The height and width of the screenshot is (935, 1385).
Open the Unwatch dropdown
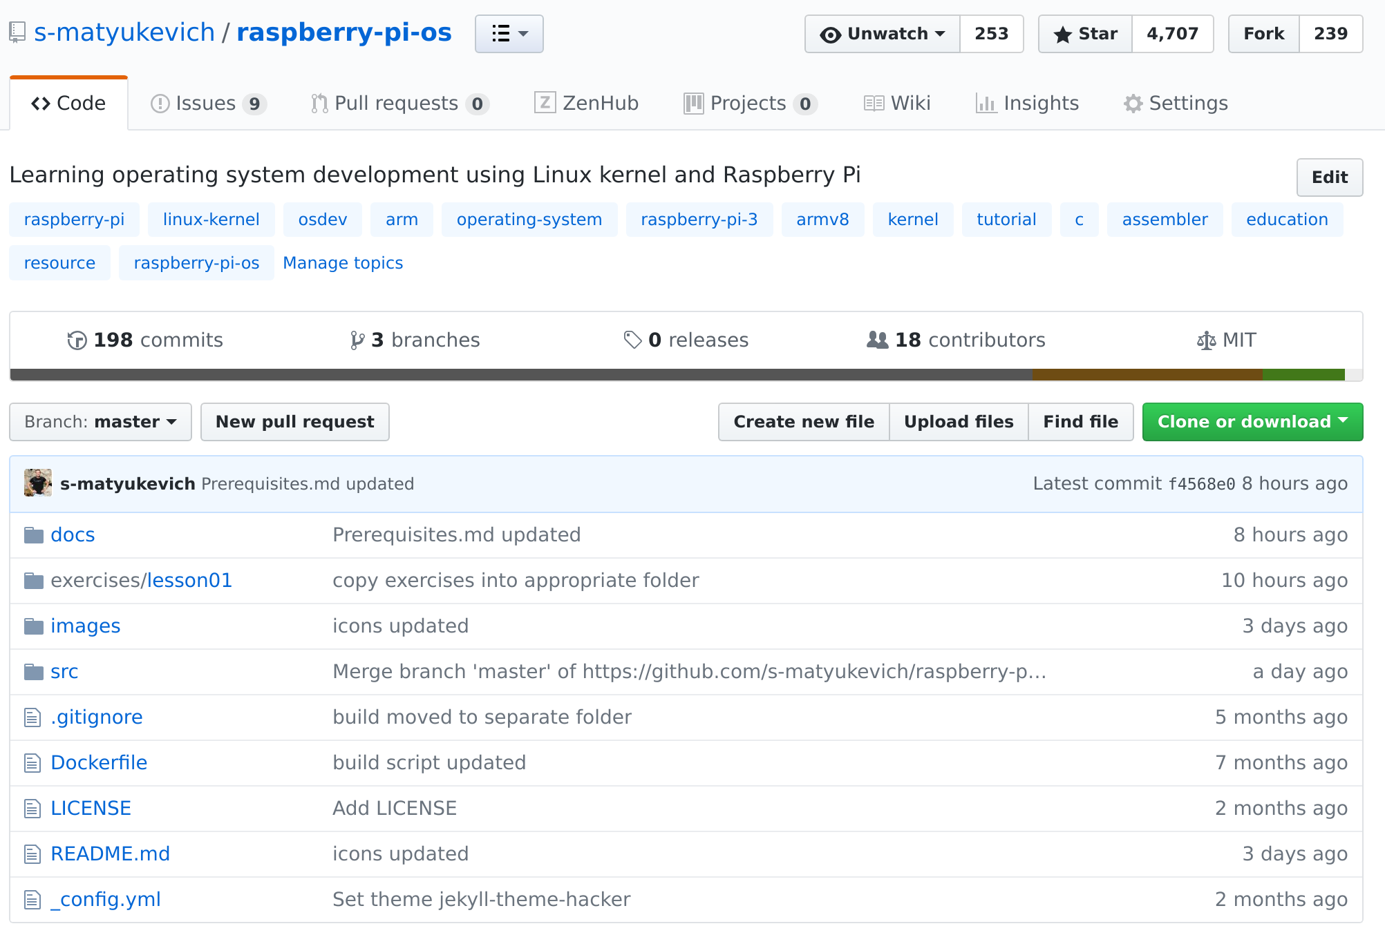coord(883,34)
